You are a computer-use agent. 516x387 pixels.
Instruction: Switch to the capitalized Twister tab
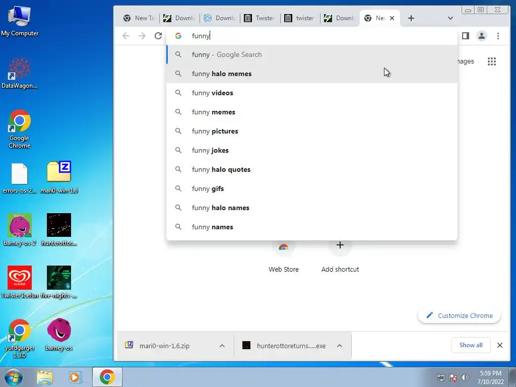pos(260,18)
